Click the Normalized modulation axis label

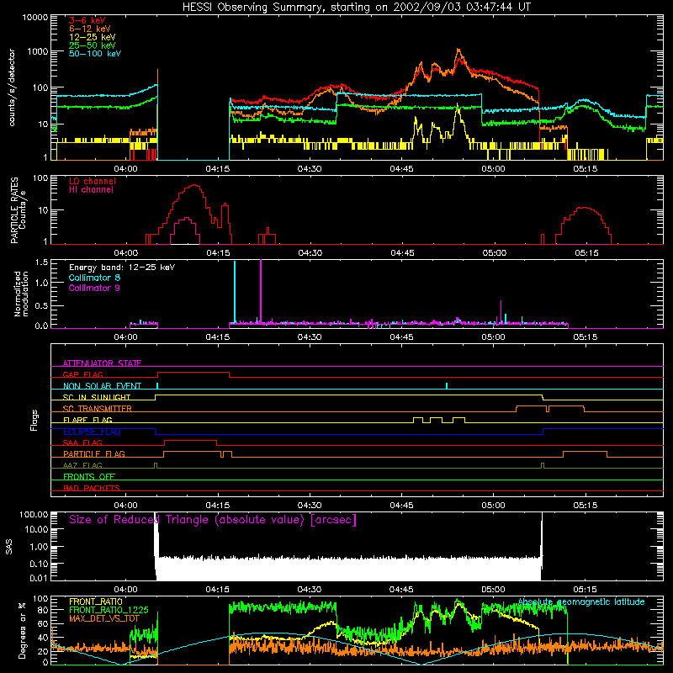(x=21, y=294)
